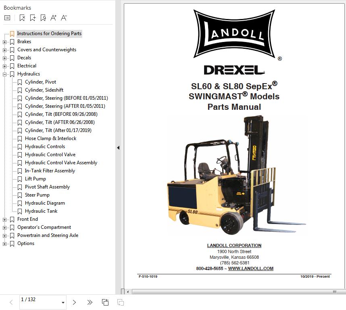Select the Brakes bookmark

click(x=24, y=42)
